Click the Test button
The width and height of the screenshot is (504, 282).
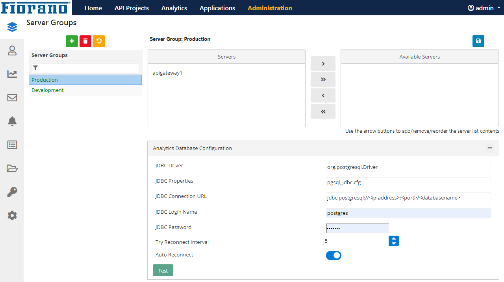[x=163, y=271]
